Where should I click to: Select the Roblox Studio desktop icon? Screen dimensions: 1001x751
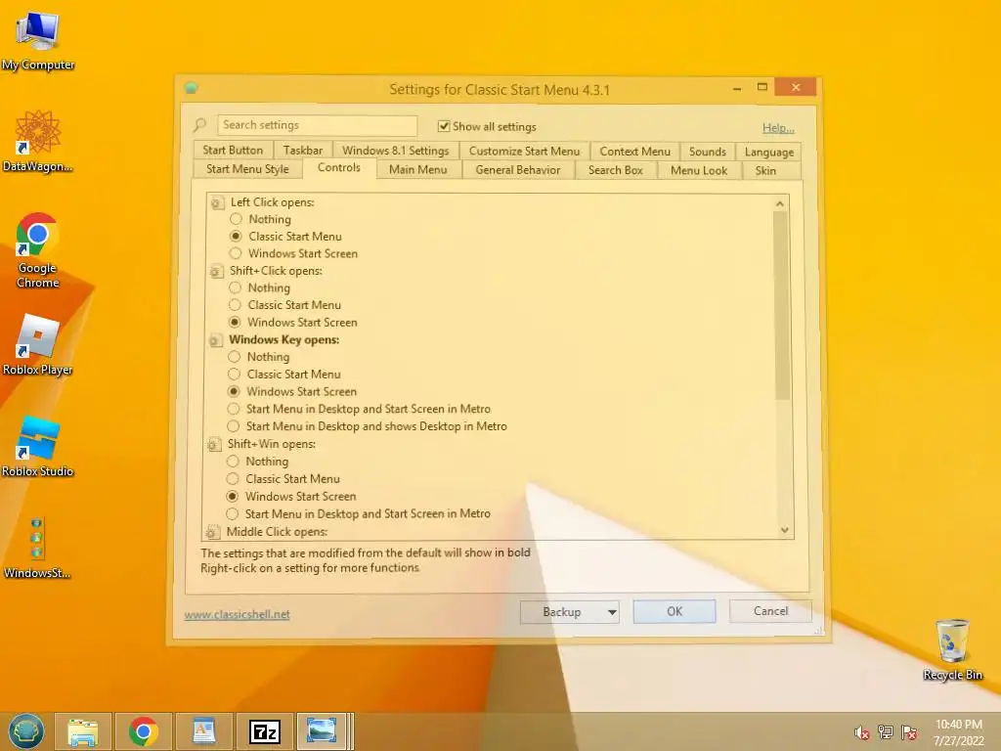click(x=38, y=447)
